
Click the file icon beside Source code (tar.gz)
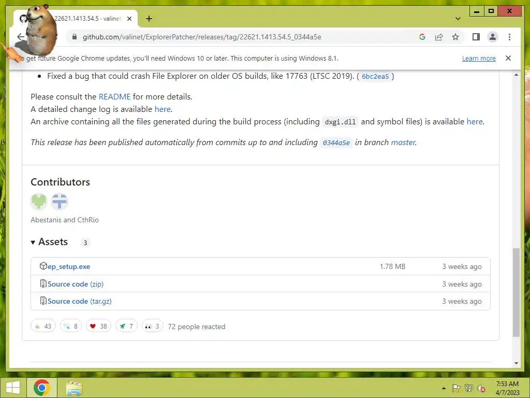click(x=43, y=301)
